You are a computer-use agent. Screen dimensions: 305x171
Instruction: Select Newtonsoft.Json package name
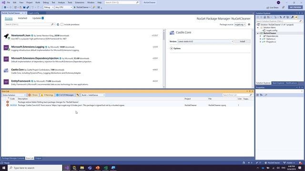click(21, 36)
